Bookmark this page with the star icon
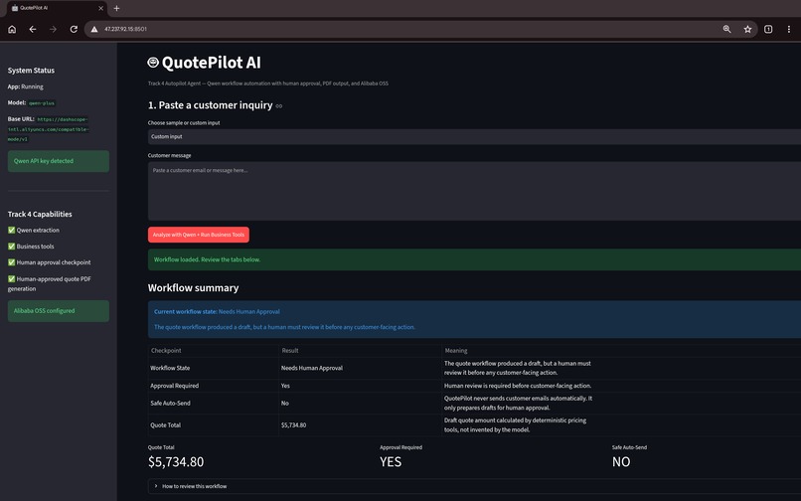The height and width of the screenshot is (501, 801). (747, 29)
